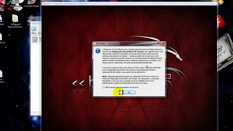This screenshot has height=131, width=233.
Task: Open the Comodo Dragon desktop shortcut
Action: 32,4
